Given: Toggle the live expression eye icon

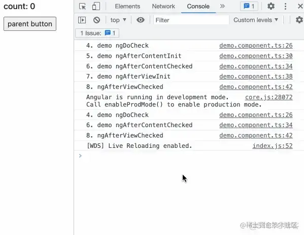Looking at the screenshot, I should (x=141, y=20).
